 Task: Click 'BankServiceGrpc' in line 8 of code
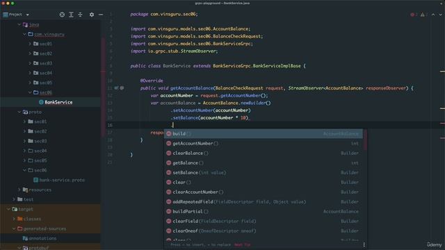232,66
